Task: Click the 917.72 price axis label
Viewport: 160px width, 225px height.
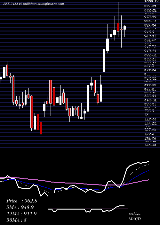Action: [150, 47]
